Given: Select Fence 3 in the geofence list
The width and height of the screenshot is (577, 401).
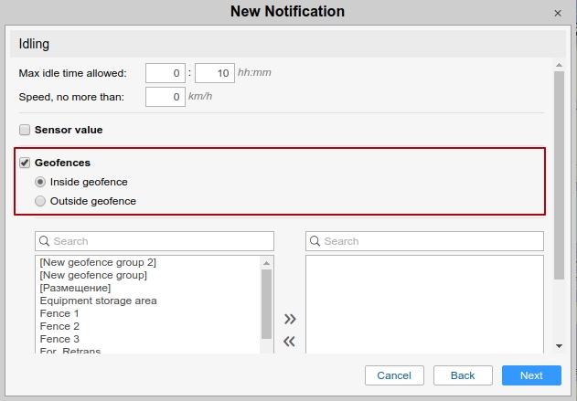Looking at the screenshot, I should point(59,339).
